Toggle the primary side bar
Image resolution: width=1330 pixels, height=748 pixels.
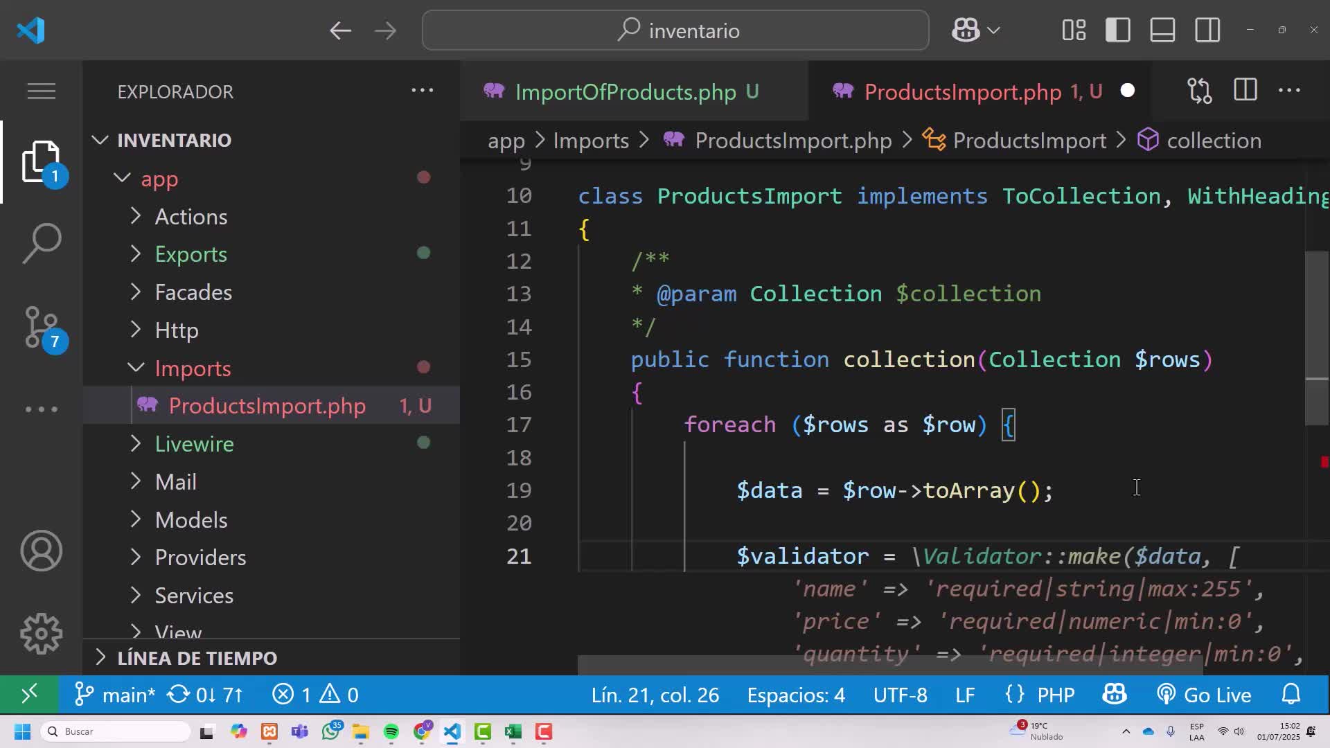(1118, 30)
